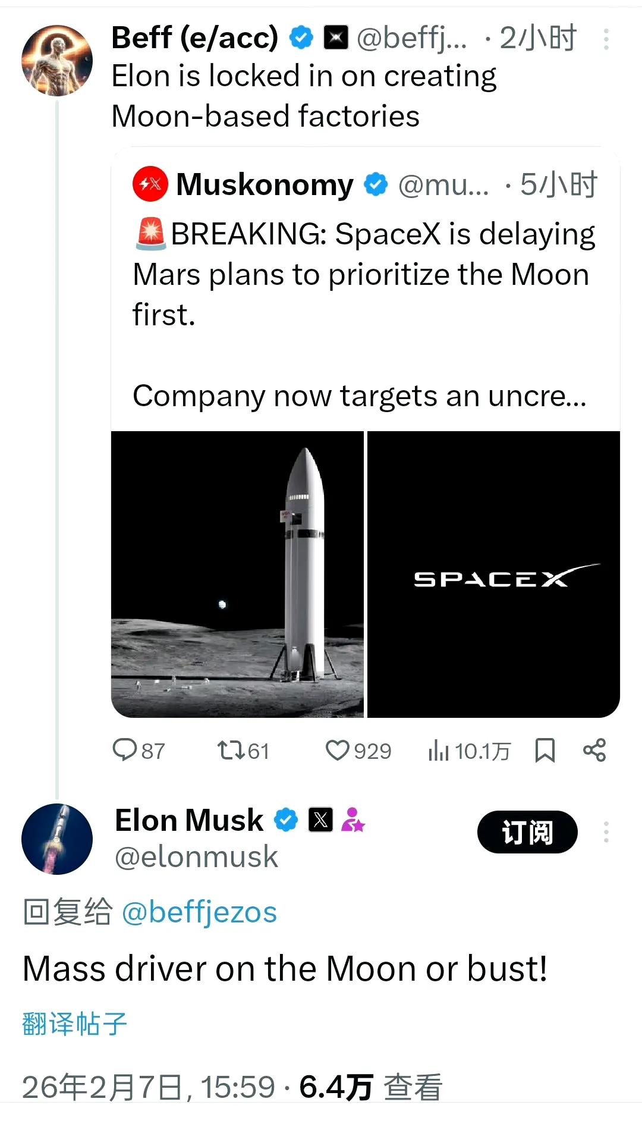Image resolution: width=642 pixels, height=1127 pixels.
Task: Bookmark the Muskonomy tweet
Action: 545,751
